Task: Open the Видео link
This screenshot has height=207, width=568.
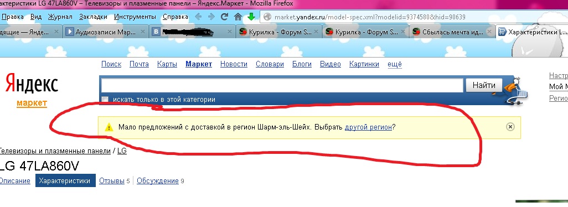Action: coord(331,64)
